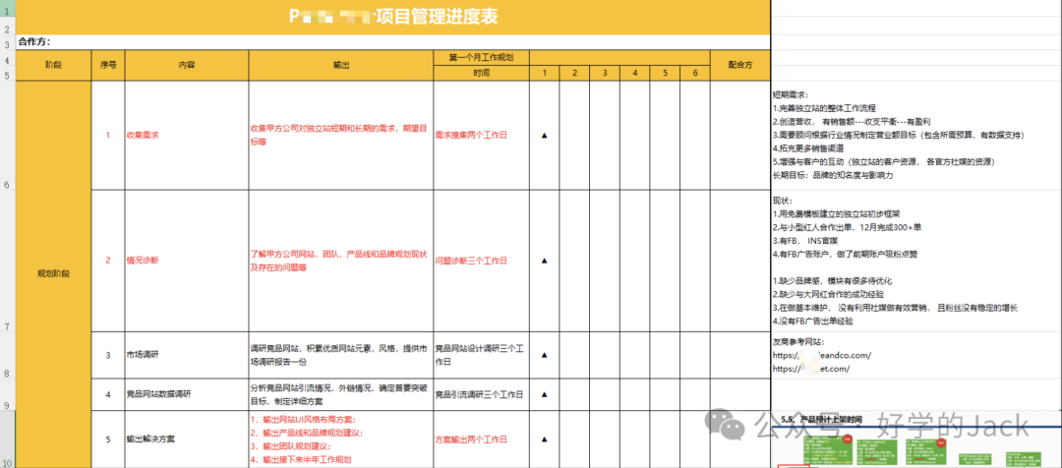Select the ▲ marker in 竞品网站数据调研 row

(544, 394)
